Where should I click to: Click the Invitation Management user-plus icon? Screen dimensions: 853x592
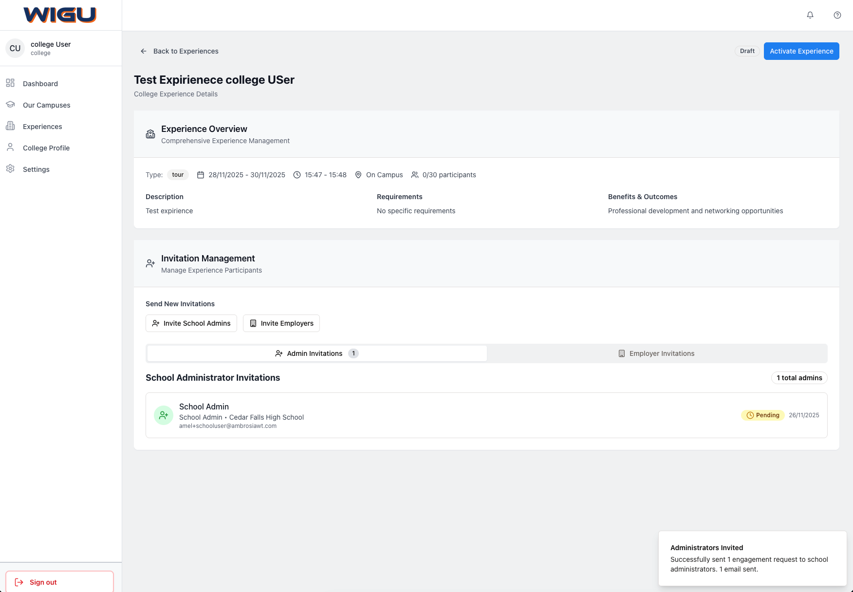150,263
